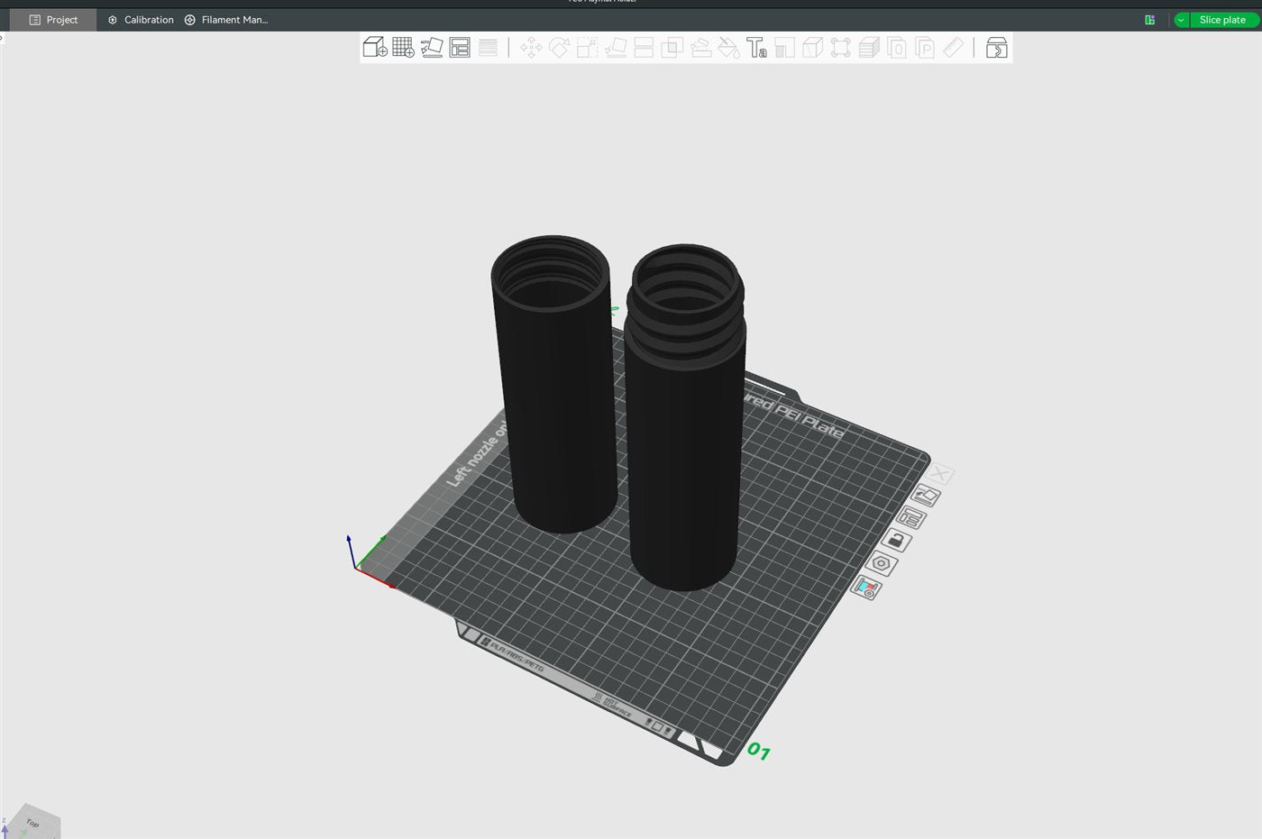
Task: Click the layered stack toolbar icon
Action: pos(869,48)
